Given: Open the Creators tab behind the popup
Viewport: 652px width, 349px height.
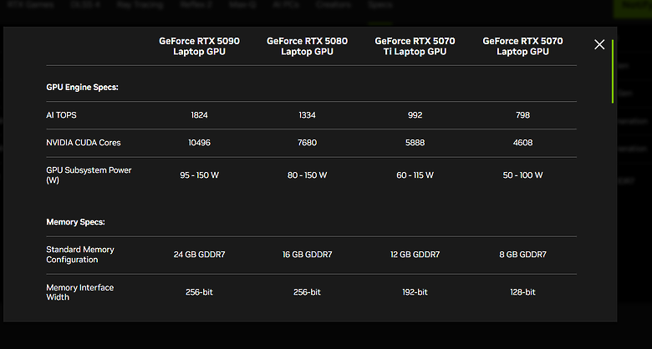Looking at the screenshot, I should pyautogui.click(x=333, y=5).
